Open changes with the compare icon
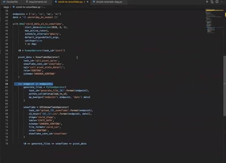This screenshot has width=226, height=163. pos(212,2)
